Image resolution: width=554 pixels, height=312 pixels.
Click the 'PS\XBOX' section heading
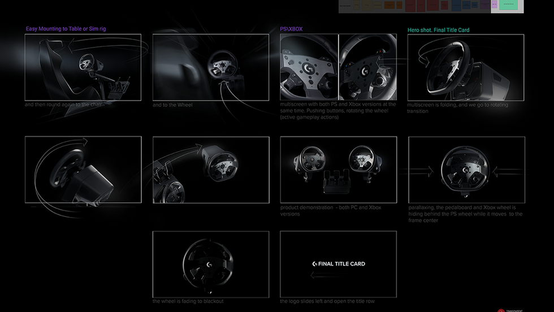tap(291, 29)
